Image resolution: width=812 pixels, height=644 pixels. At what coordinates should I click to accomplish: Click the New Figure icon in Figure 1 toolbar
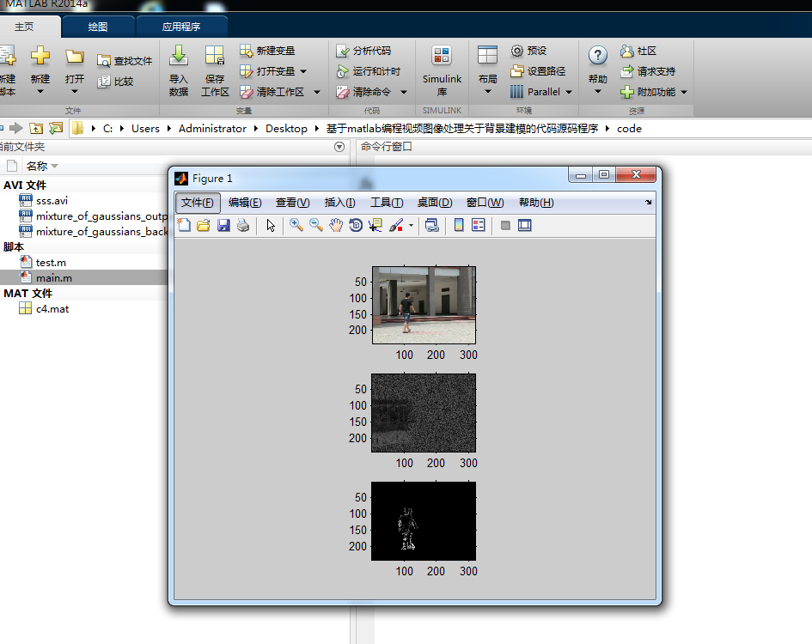(184, 225)
